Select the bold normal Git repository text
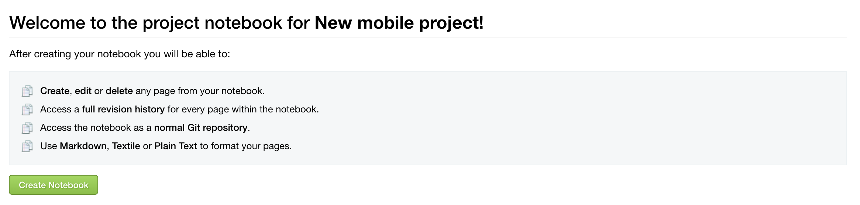 click(201, 127)
